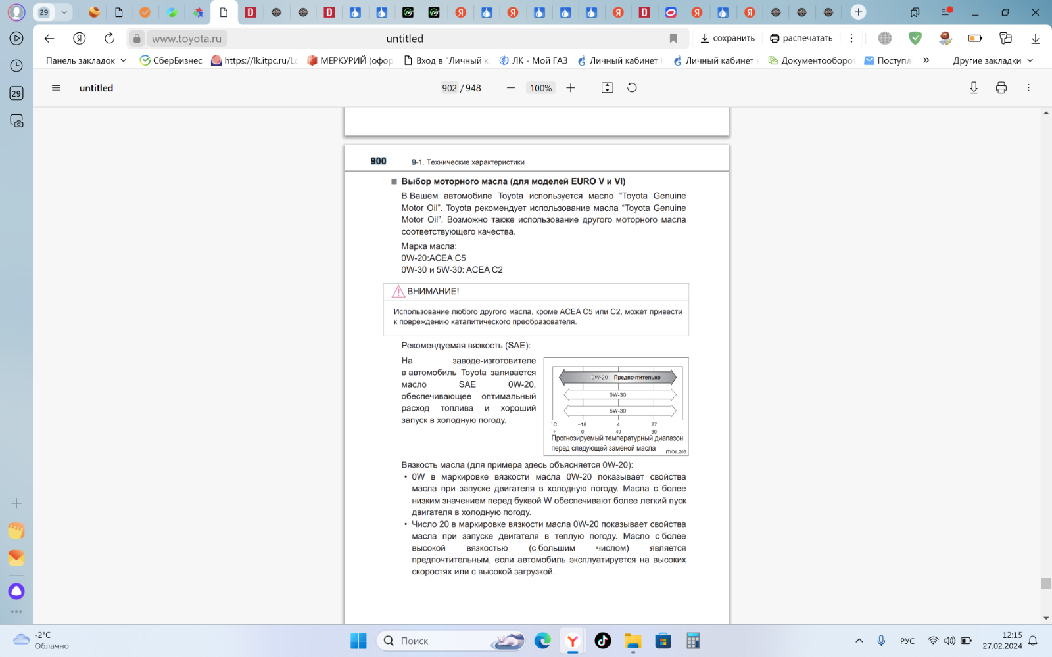
Task: Open Windows Start menu
Action: 358,641
